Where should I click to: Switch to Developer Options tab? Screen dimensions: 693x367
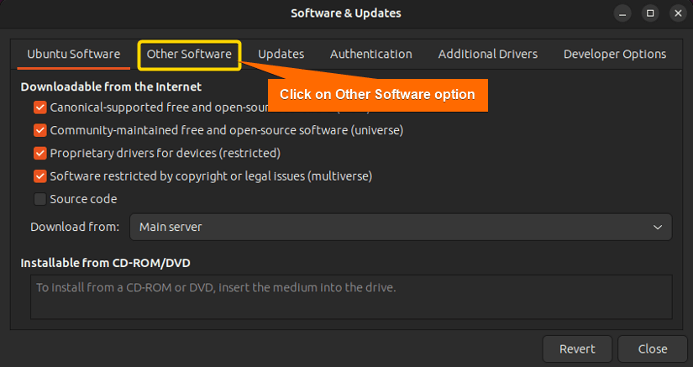pyautogui.click(x=615, y=55)
